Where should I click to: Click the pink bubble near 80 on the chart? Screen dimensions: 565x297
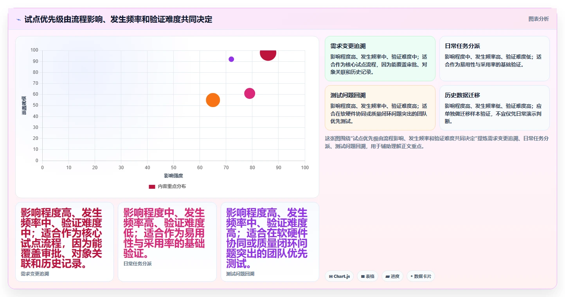pos(250,93)
